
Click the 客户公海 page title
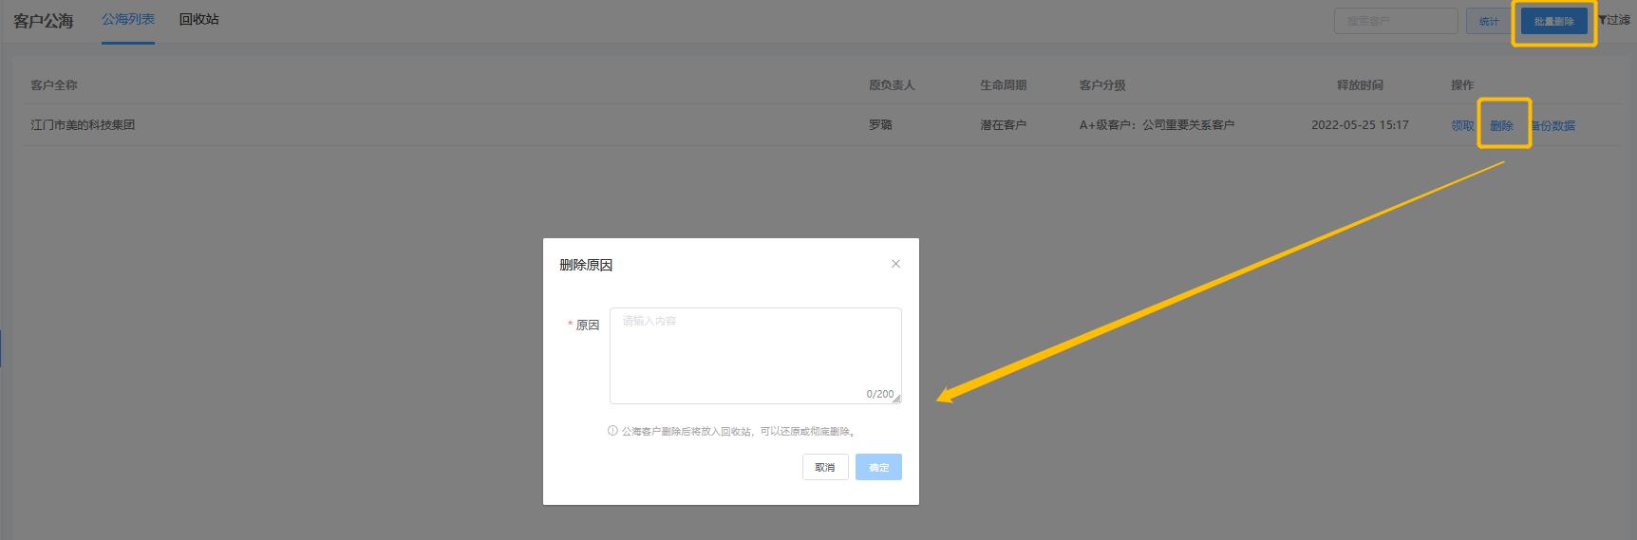pos(44,21)
